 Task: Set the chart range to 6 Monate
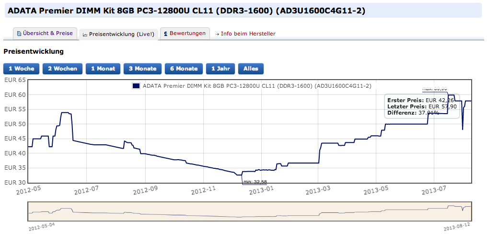point(184,69)
